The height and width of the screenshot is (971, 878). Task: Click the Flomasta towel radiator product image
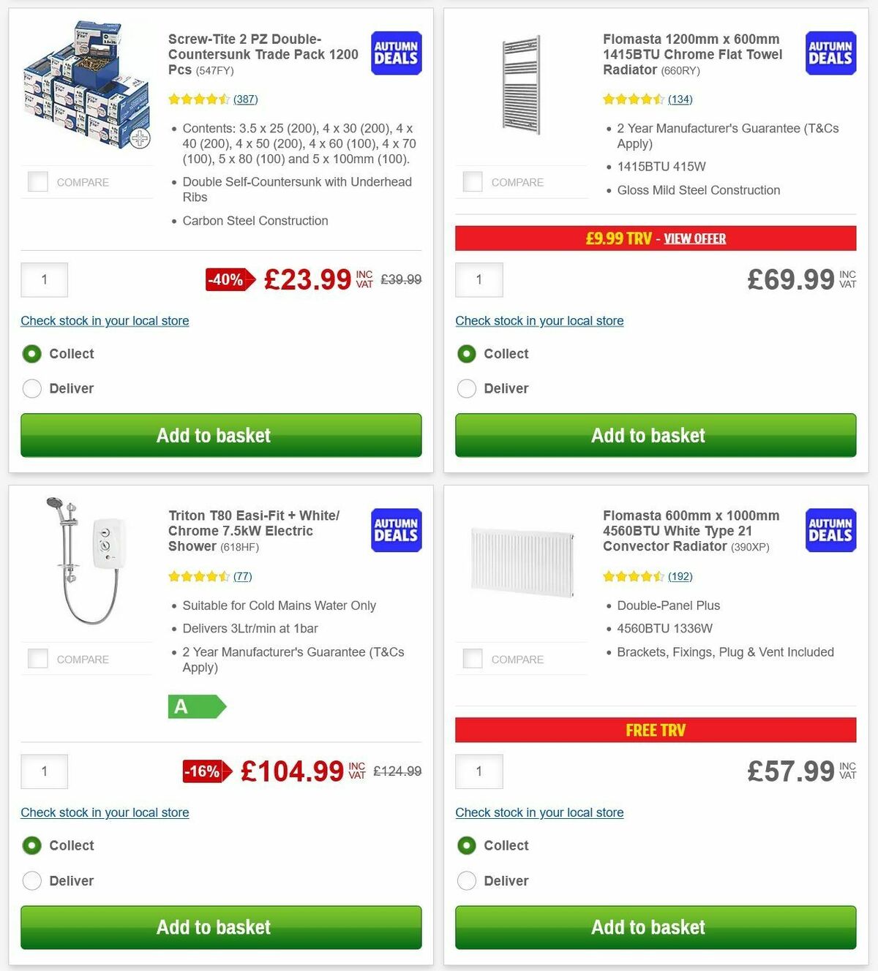(x=522, y=84)
